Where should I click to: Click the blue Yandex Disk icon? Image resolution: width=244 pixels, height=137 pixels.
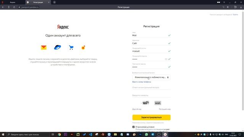point(58,47)
